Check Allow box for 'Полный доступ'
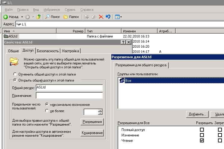This screenshot has height=149, width=224. (202, 130)
